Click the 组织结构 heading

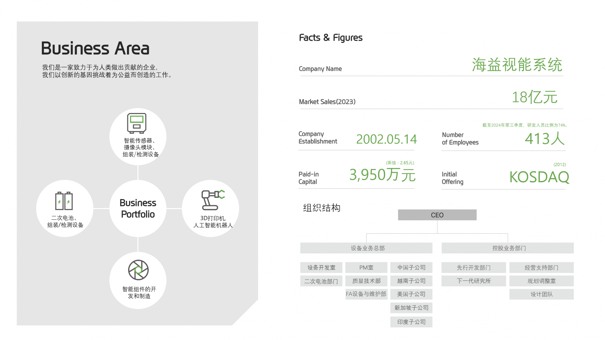pos(321,208)
